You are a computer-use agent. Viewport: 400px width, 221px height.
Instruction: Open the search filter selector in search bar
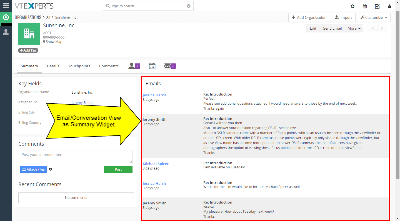(x=189, y=6)
